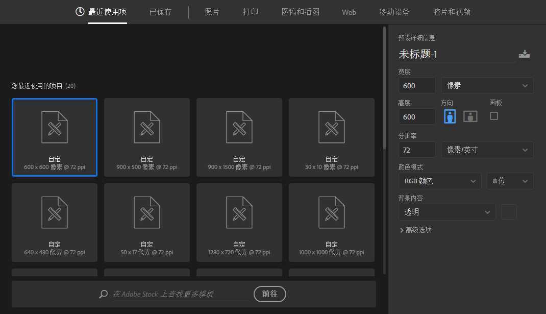Select the 1280 x 720 像素 recent preset

[239, 222]
